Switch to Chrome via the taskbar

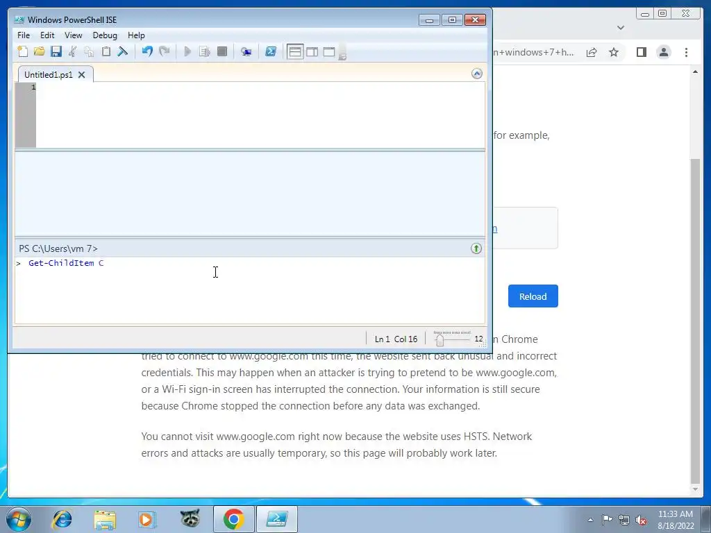point(233,519)
